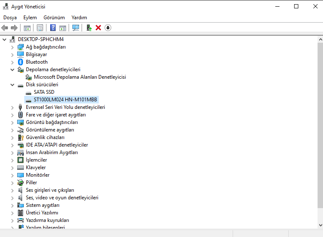Open Properties via toolbar sheet icon
The width and height of the screenshot is (323, 237).
point(40,28)
